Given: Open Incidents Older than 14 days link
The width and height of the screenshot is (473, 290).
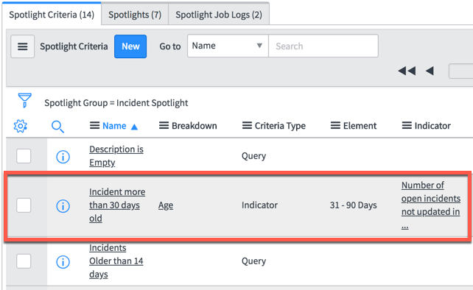Looking at the screenshot, I should click(x=116, y=261).
